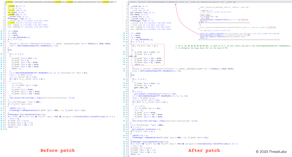Screen dimensions: 292x157
Task: Click breakpoint dot on line 16, after-patch pane
Action: 124,33
